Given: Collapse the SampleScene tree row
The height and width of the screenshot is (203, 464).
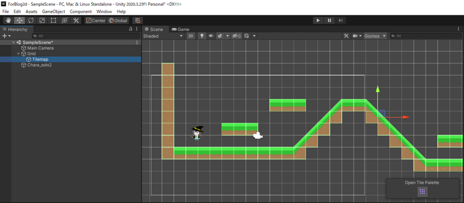Looking at the screenshot, I should tap(14, 42).
